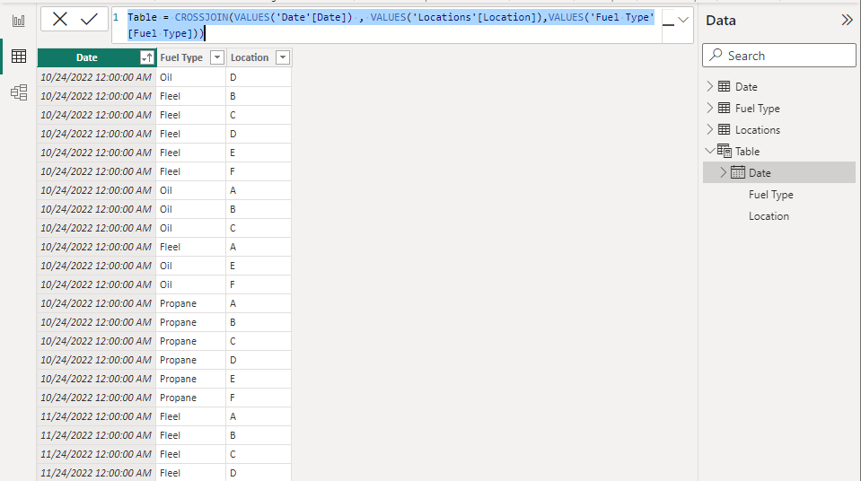Select the first 10/24/2022 date cell
Viewport: 861px width, 481px height.
[x=96, y=77]
